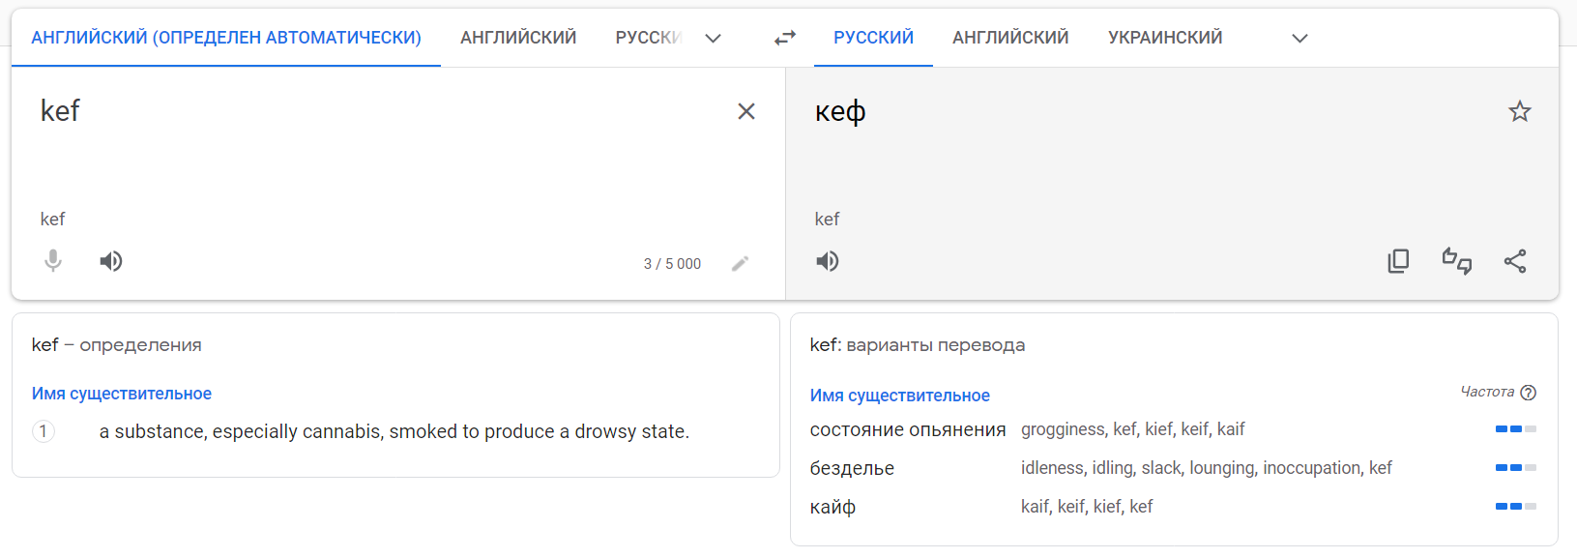Swap source and target languages
The width and height of the screenshot is (1577, 558).
[x=785, y=38]
